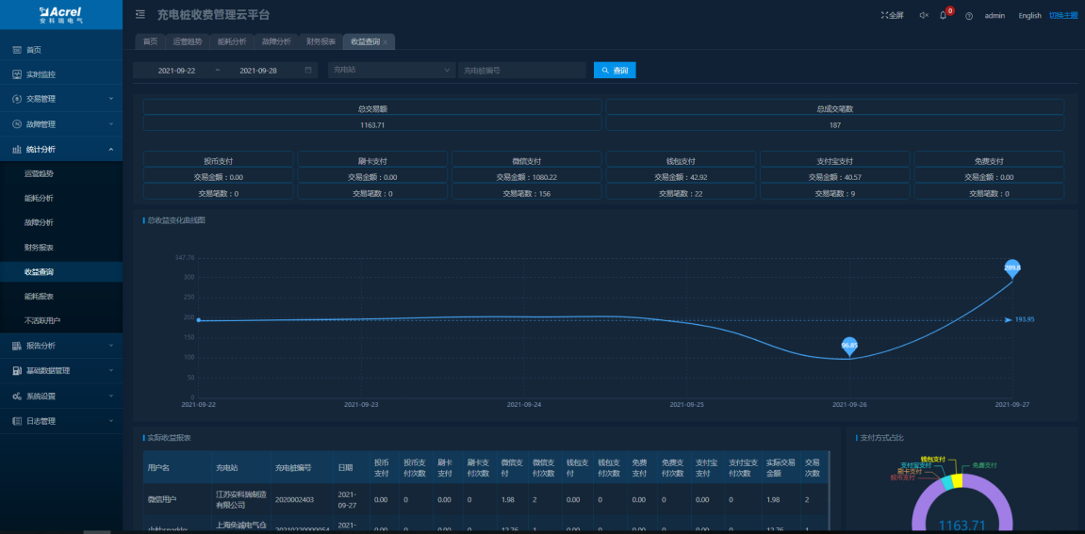Switch to the 财务报表 tab
Screen dimensions: 1085x534
[x=321, y=41]
